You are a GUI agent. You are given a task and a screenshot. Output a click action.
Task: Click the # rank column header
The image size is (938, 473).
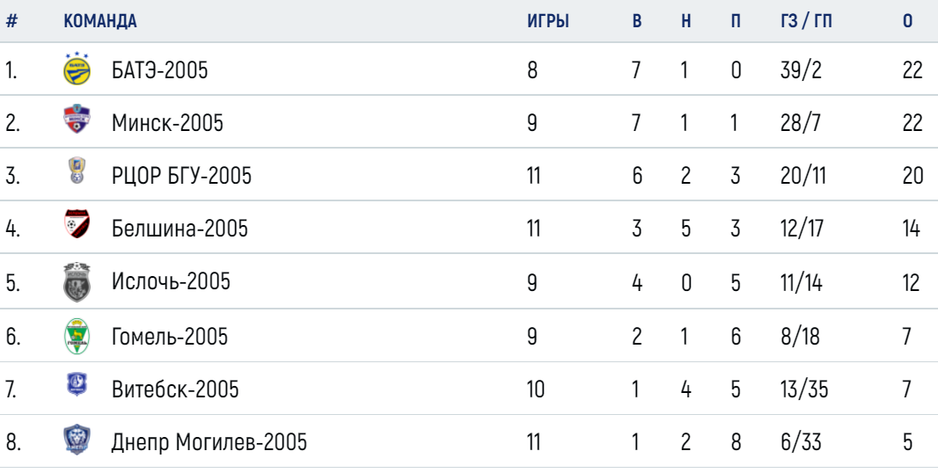point(11,21)
